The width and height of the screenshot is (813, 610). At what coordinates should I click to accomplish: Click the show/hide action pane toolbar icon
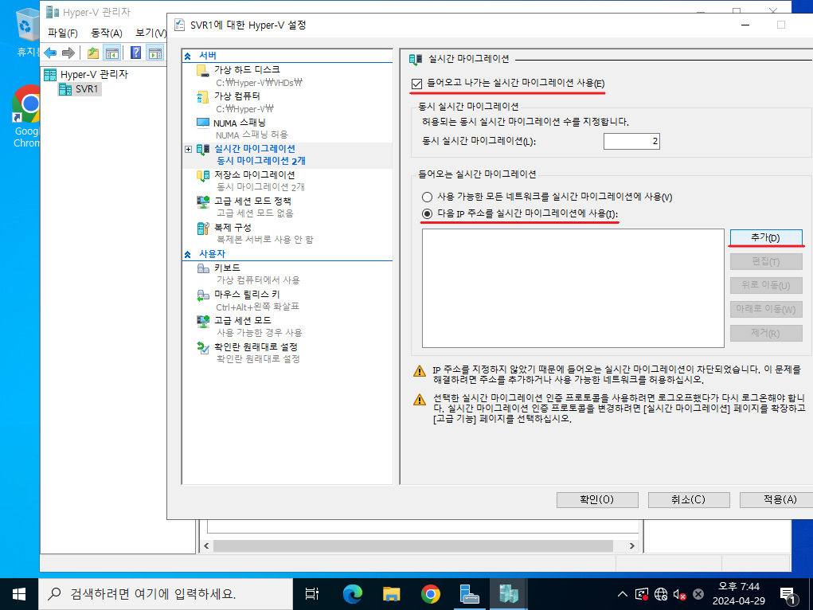pyautogui.click(x=155, y=53)
